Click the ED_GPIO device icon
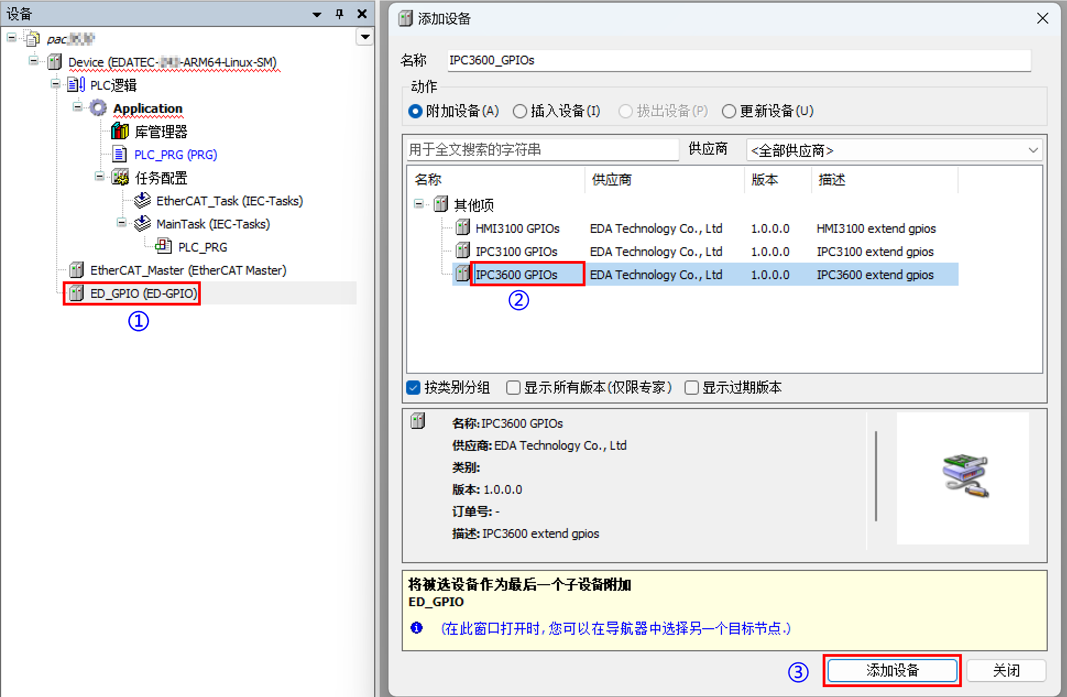The height and width of the screenshot is (697, 1067). pyautogui.click(x=75, y=293)
